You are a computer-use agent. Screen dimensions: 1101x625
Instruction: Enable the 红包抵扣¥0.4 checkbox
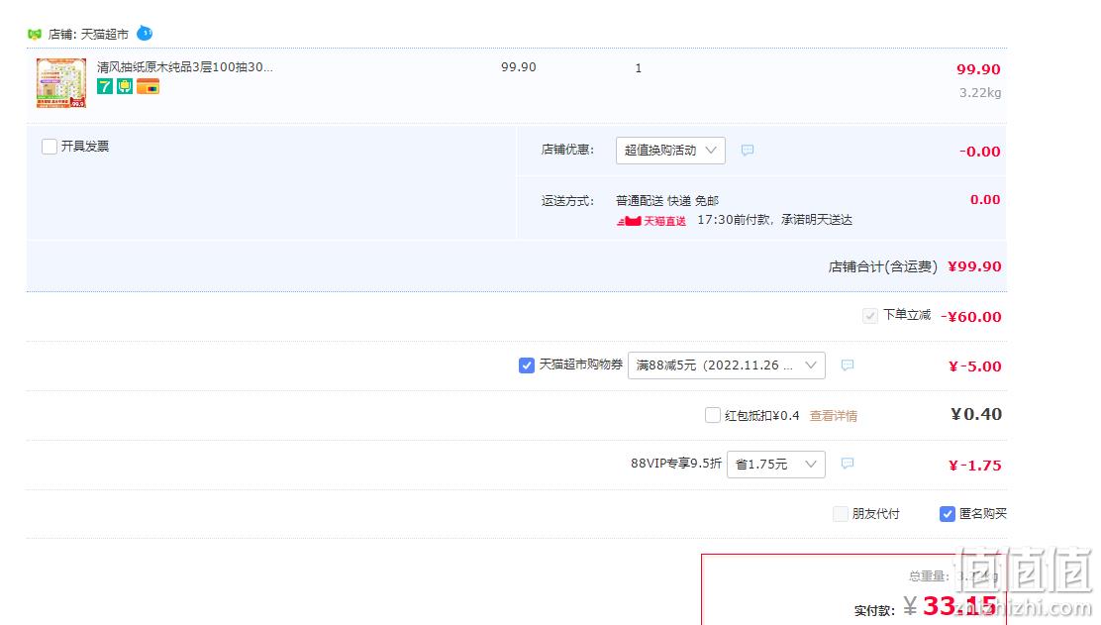pyautogui.click(x=713, y=415)
